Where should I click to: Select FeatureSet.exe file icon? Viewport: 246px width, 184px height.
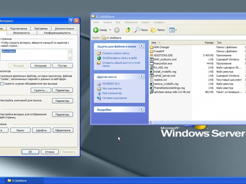point(151,63)
